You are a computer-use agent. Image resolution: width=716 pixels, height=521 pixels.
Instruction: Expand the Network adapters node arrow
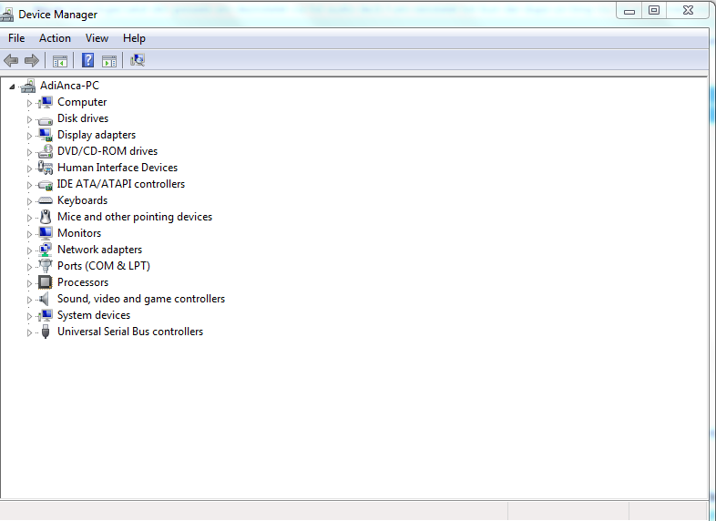point(29,250)
